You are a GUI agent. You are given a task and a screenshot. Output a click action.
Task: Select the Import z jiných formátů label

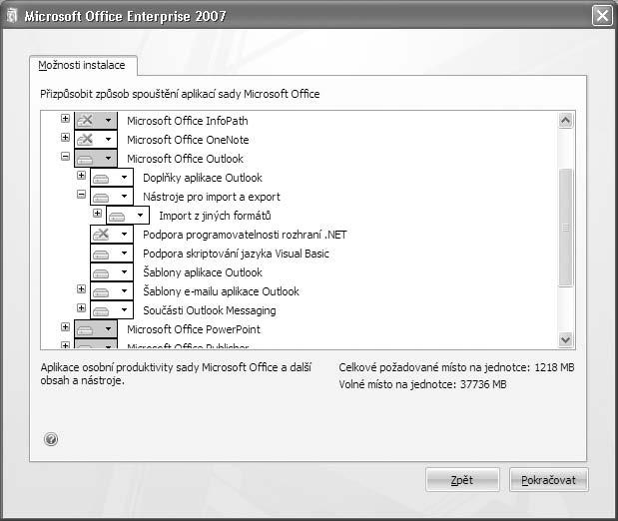click(215, 216)
